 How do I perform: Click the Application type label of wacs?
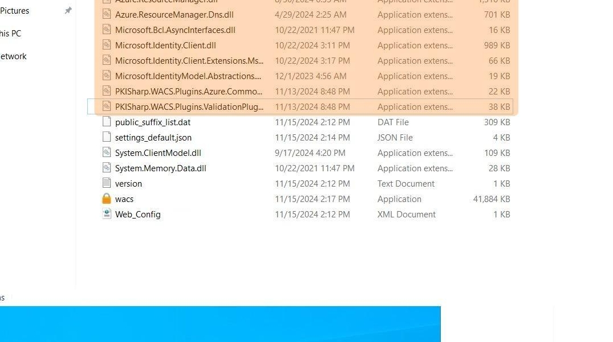pyautogui.click(x=400, y=199)
